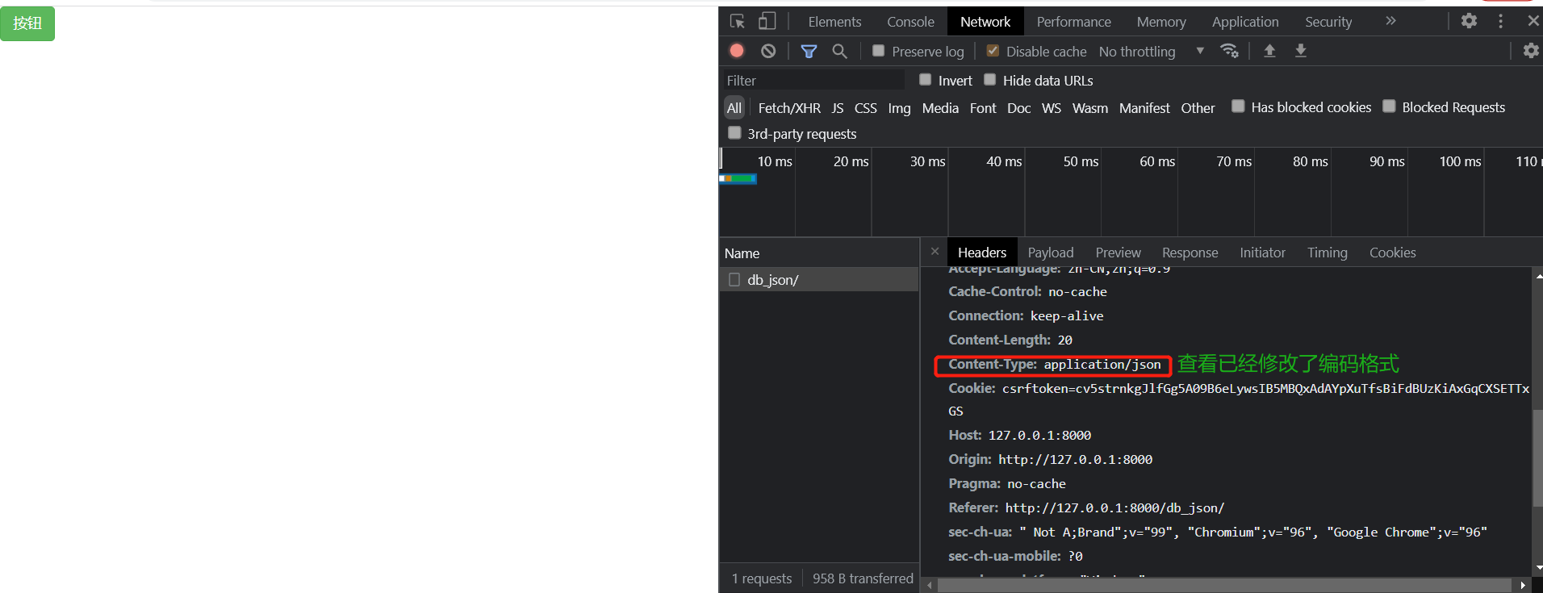The width and height of the screenshot is (1543, 593).
Task: Filter requests by Font
Action: [983, 107]
